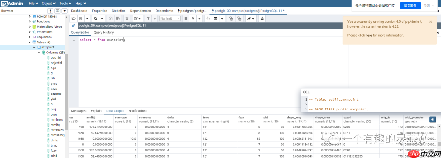Collapse the Columns (25) node
This screenshot has height=158, width=441.
pyautogui.click(x=39, y=53)
